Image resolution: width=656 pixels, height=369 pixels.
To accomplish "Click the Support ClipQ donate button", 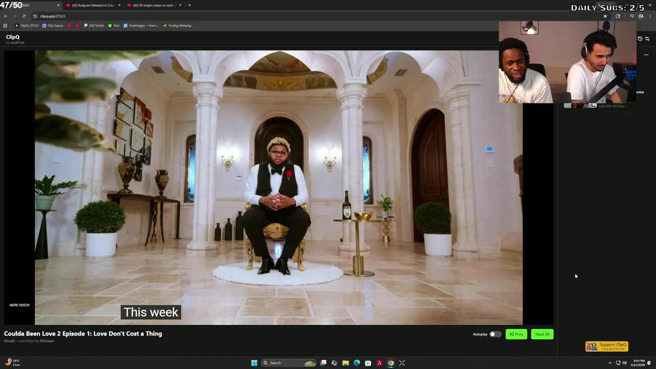I will [607, 346].
